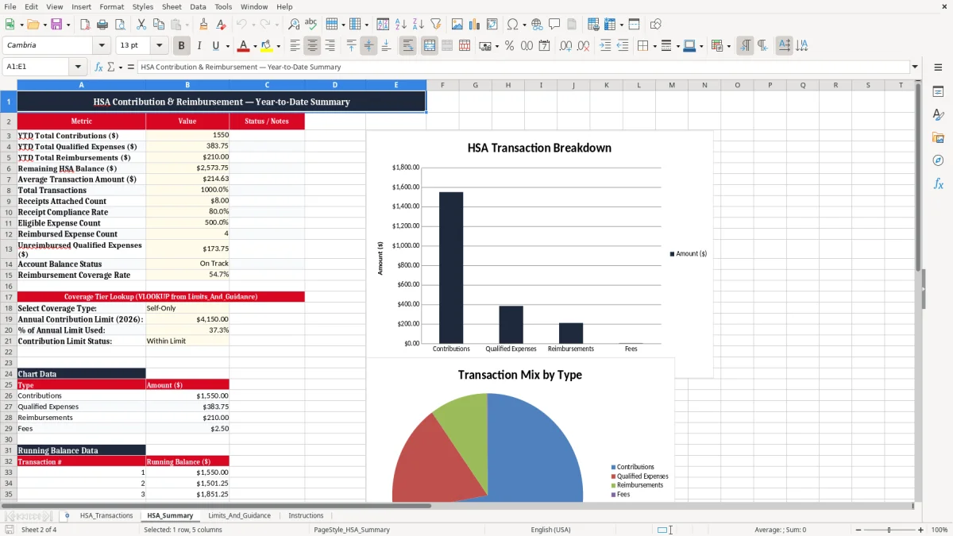Toggle underline formatting

(x=215, y=46)
